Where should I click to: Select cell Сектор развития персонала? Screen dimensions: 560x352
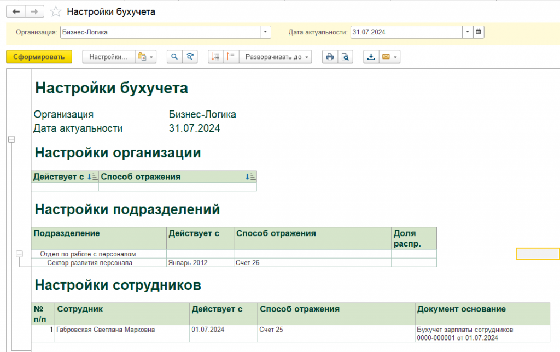click(98, 263)
